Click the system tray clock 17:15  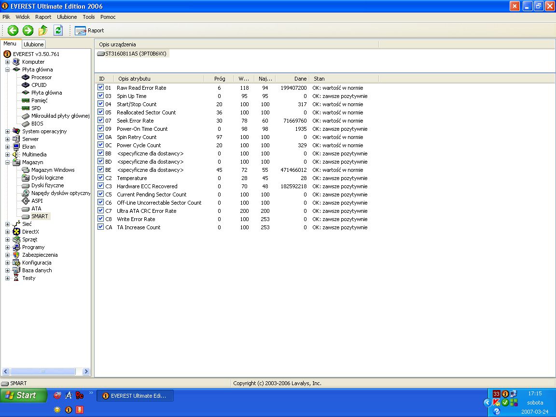[535, 393]
